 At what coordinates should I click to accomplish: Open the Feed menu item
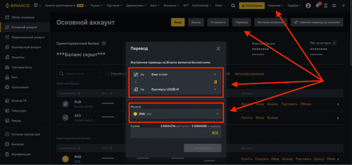click(218, 6)
